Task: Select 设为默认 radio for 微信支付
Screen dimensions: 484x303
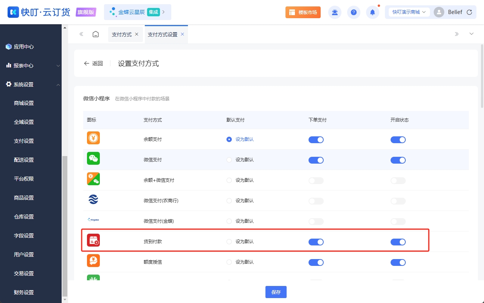Action: pos(229,160)
